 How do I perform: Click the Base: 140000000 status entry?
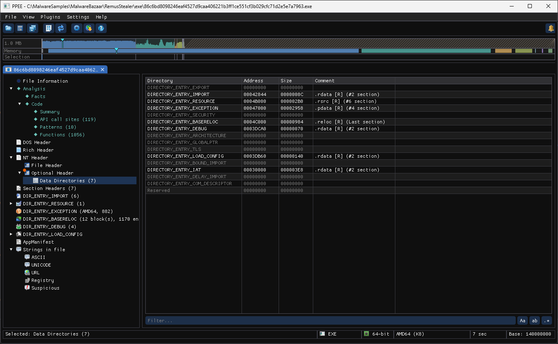pyautogui.click(x=530, y=334)
